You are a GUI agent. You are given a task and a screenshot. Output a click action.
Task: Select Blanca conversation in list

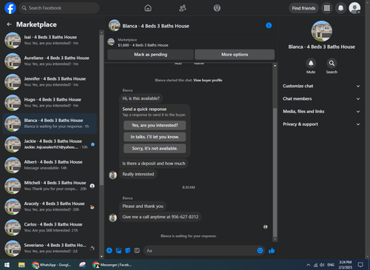pos(50,124)
